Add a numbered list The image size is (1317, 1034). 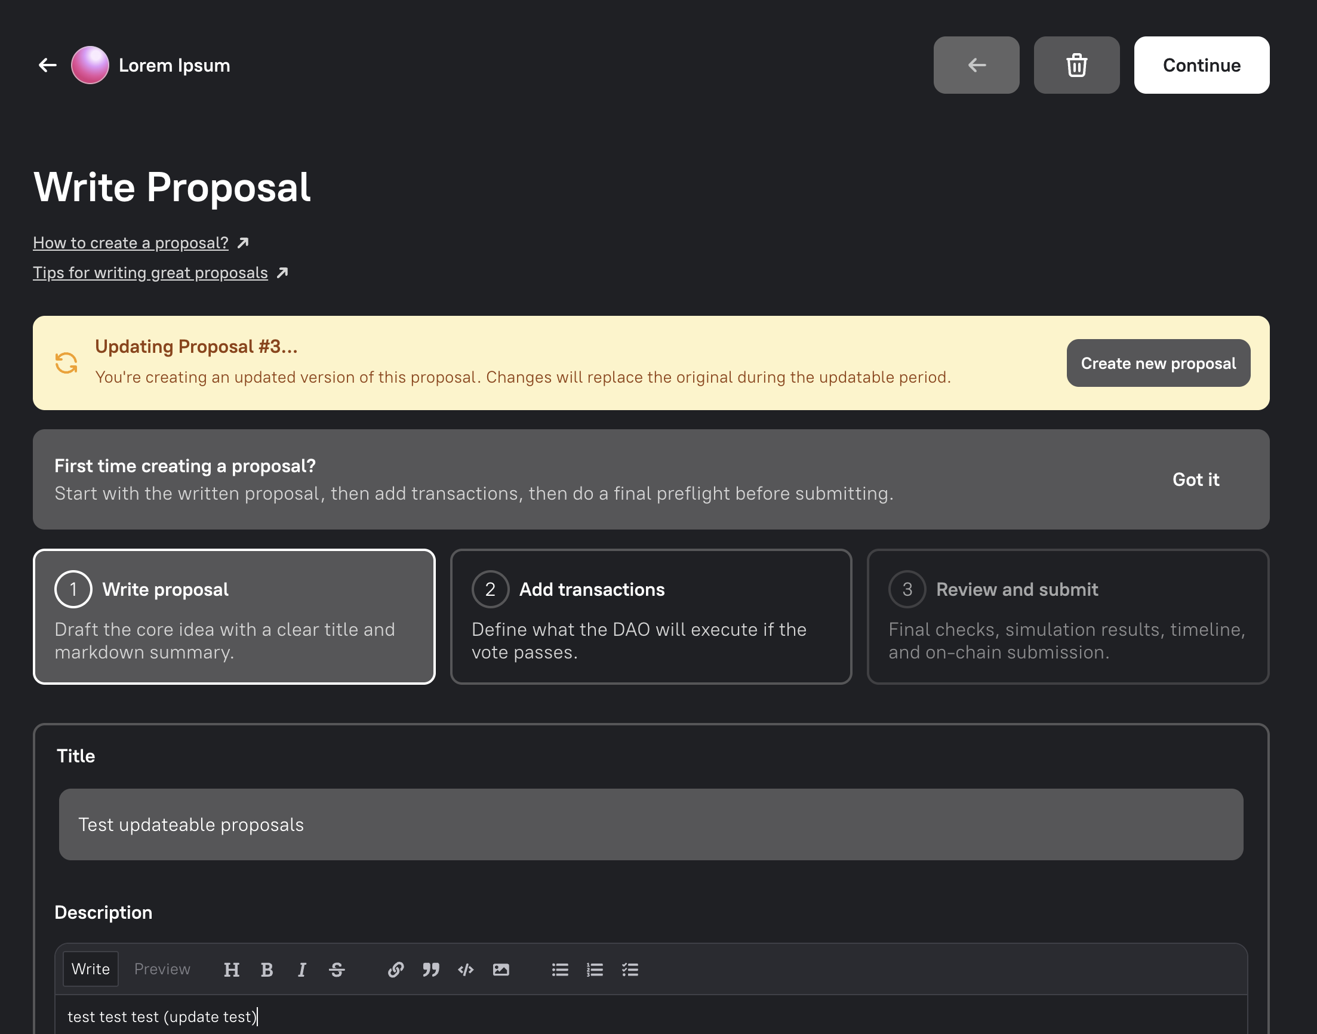coord(595,969)
